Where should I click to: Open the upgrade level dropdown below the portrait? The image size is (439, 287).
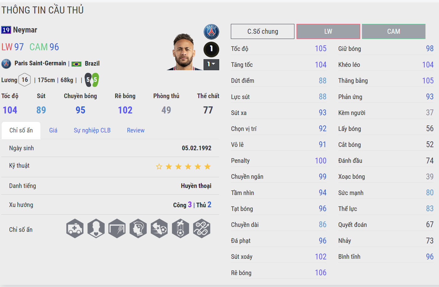[x=211, y=64]
